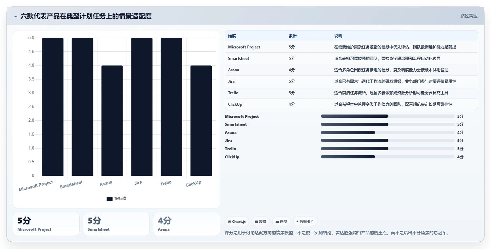
Task: Click ClickUp cell in table
Action: click(235, 104)
